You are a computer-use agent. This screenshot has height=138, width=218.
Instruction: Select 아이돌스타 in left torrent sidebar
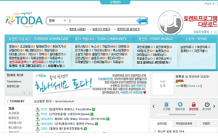[15, 123]
